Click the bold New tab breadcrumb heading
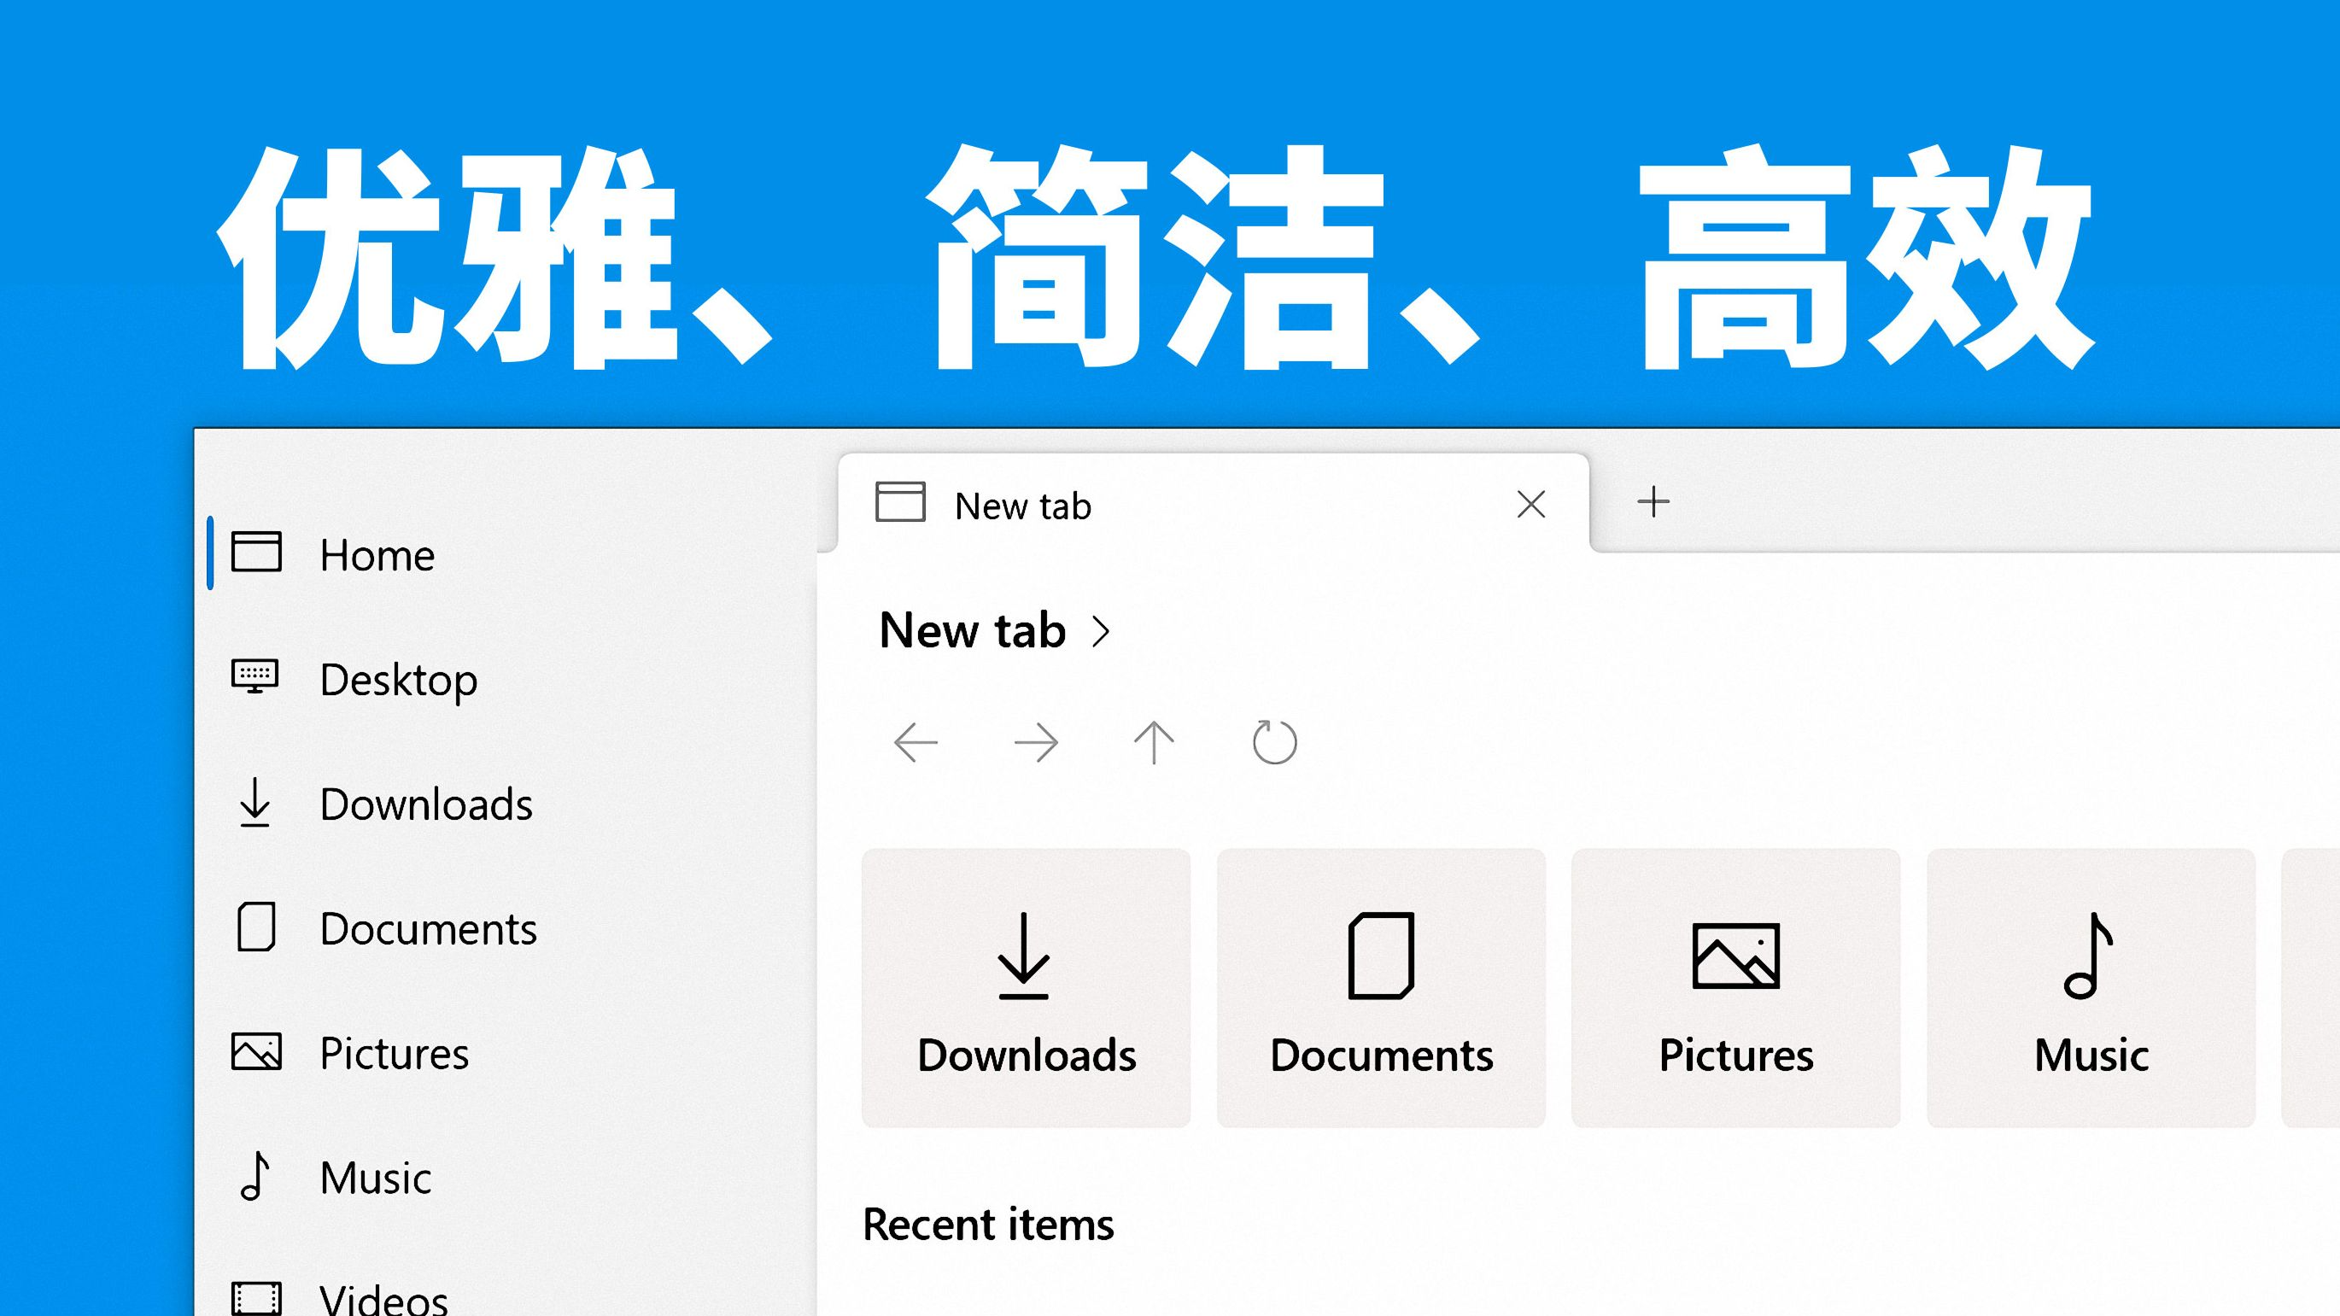The height and width of the screenshot is (1316, 2340). [972, 630]
